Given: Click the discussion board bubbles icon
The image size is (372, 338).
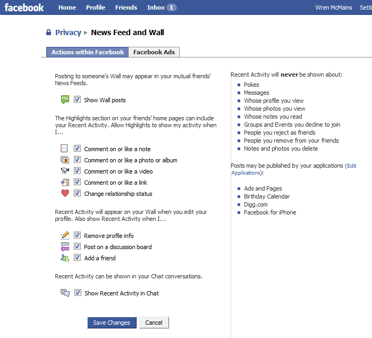Looking at the screenshot, I should [x=65, y=246].
